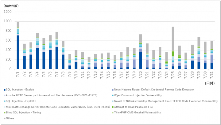Select legend text 'ThinkPHP CMS Getshell Vulnerability'

click(x=138, y=112)
